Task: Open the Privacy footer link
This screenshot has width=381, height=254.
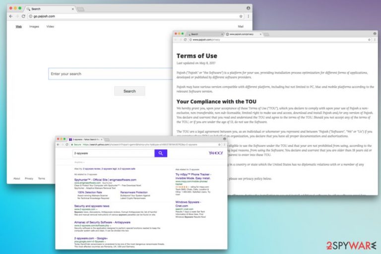Action: [x=29, y=179]
